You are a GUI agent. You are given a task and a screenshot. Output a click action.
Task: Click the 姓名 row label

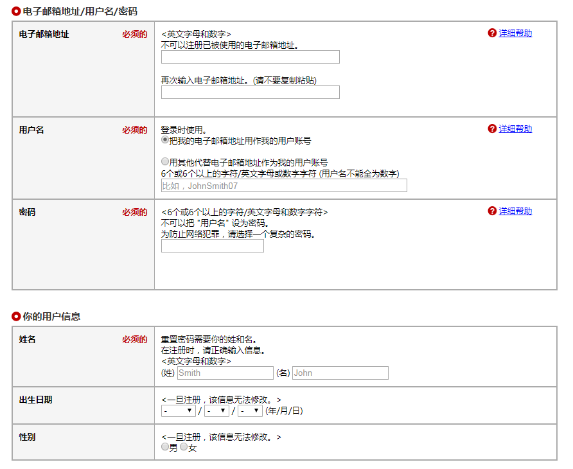point(27,340)
